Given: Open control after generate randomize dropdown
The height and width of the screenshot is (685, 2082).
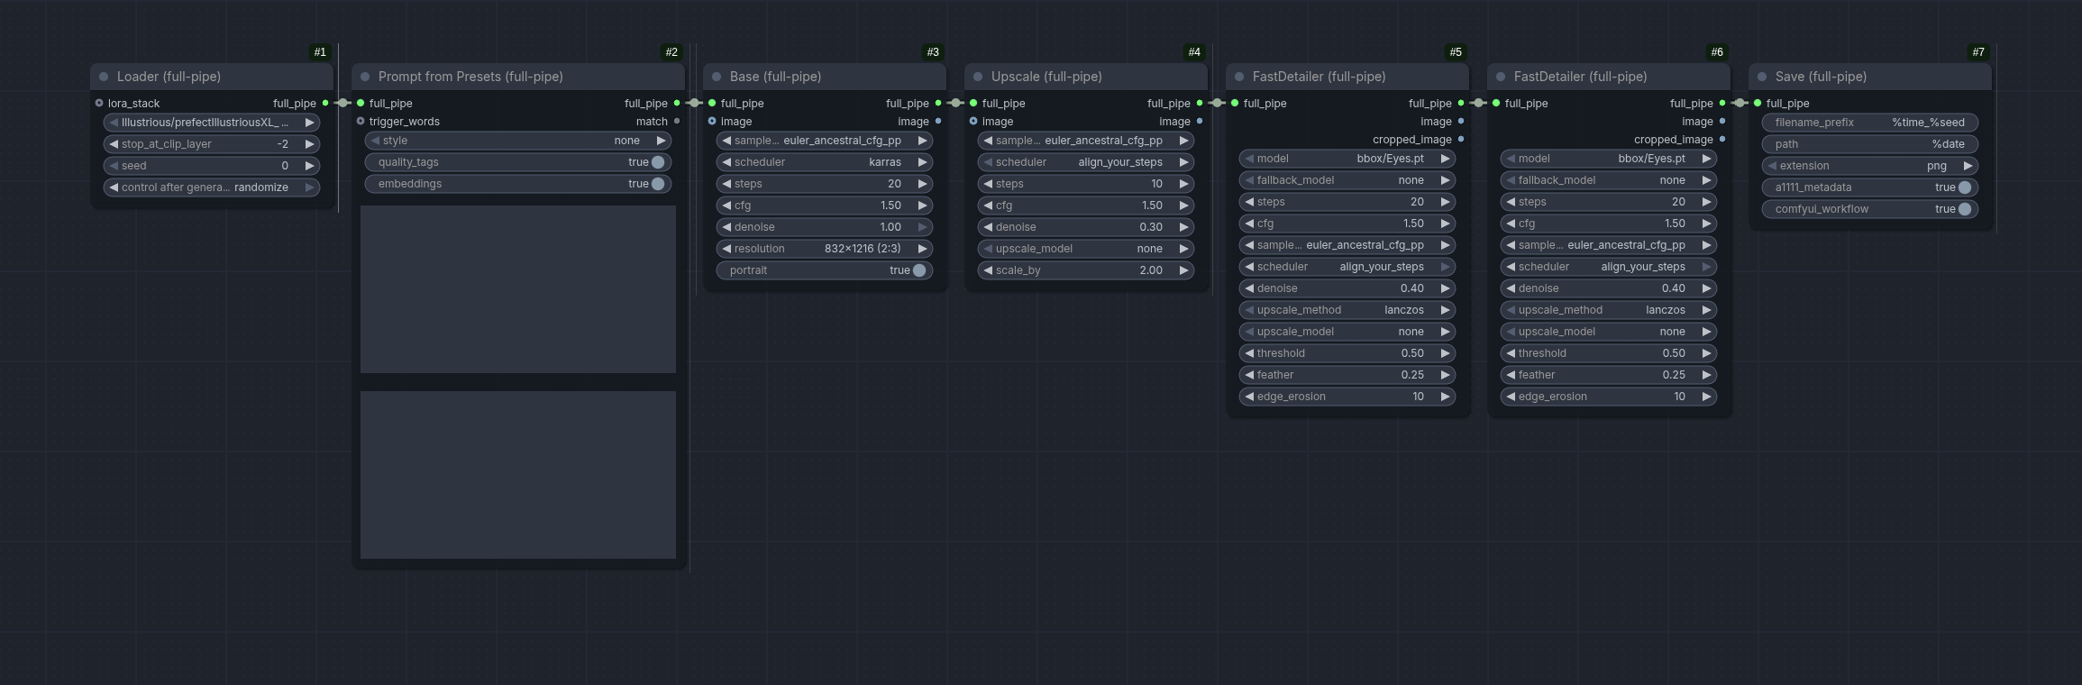Looking at the screenshot, I should (212, 187).
